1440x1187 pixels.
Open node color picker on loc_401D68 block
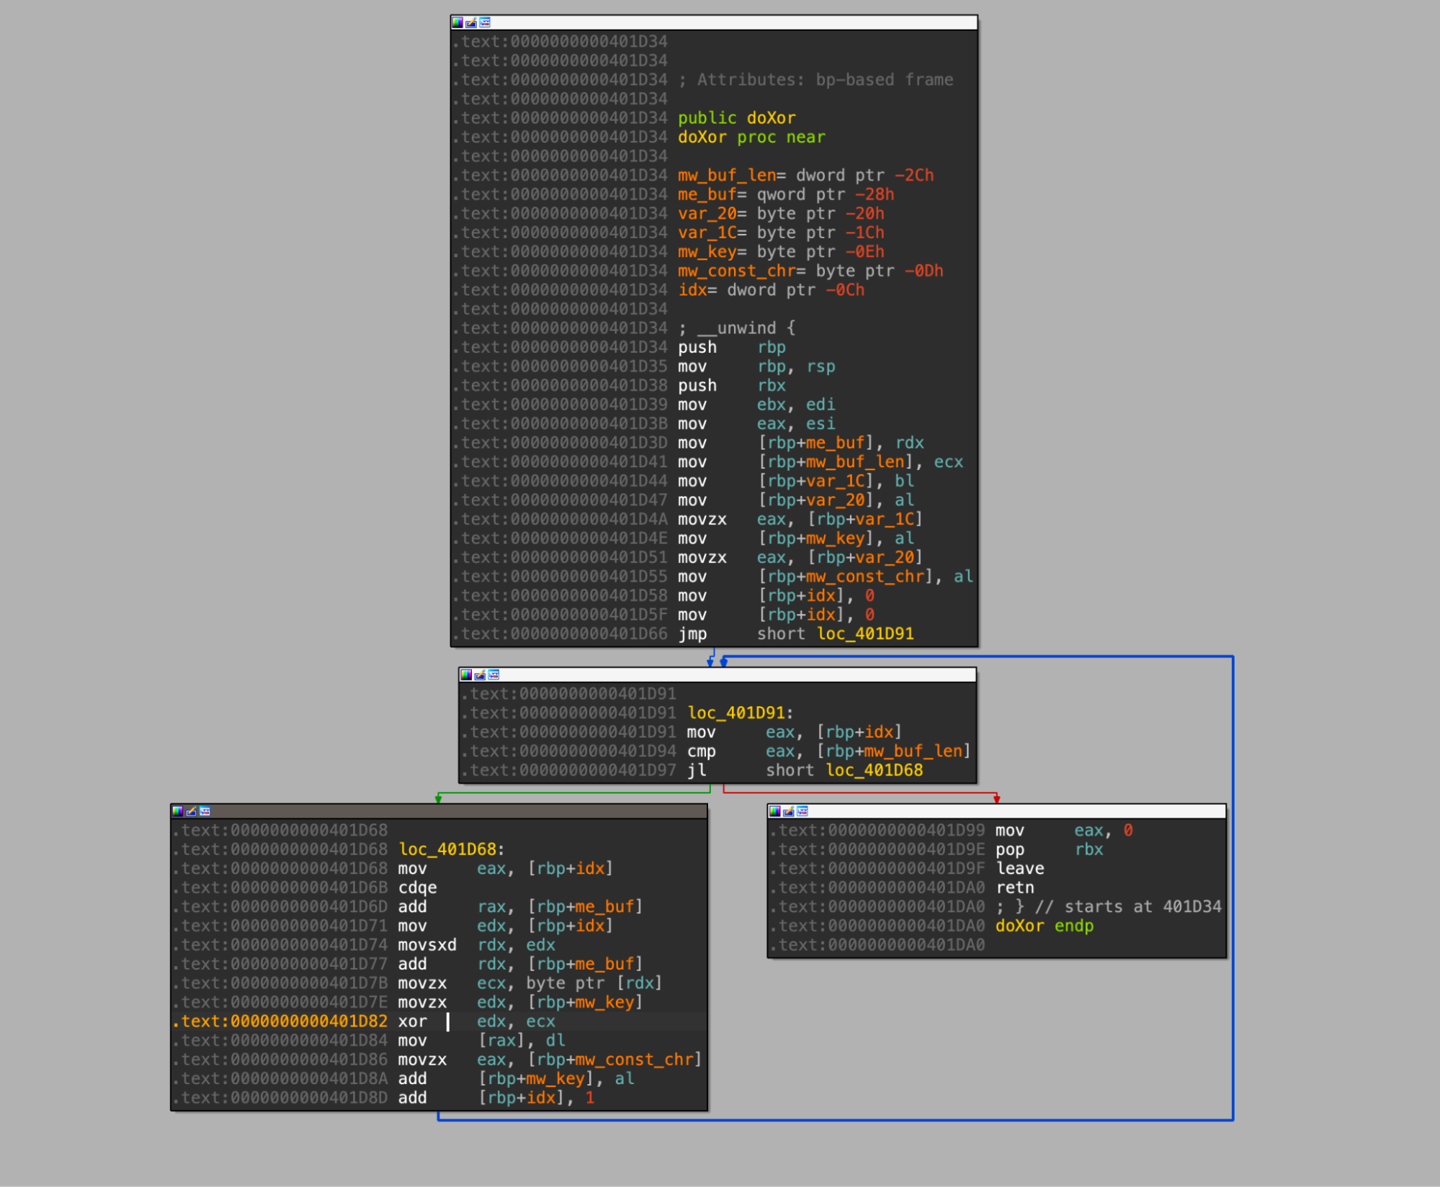tap(177, 811)
